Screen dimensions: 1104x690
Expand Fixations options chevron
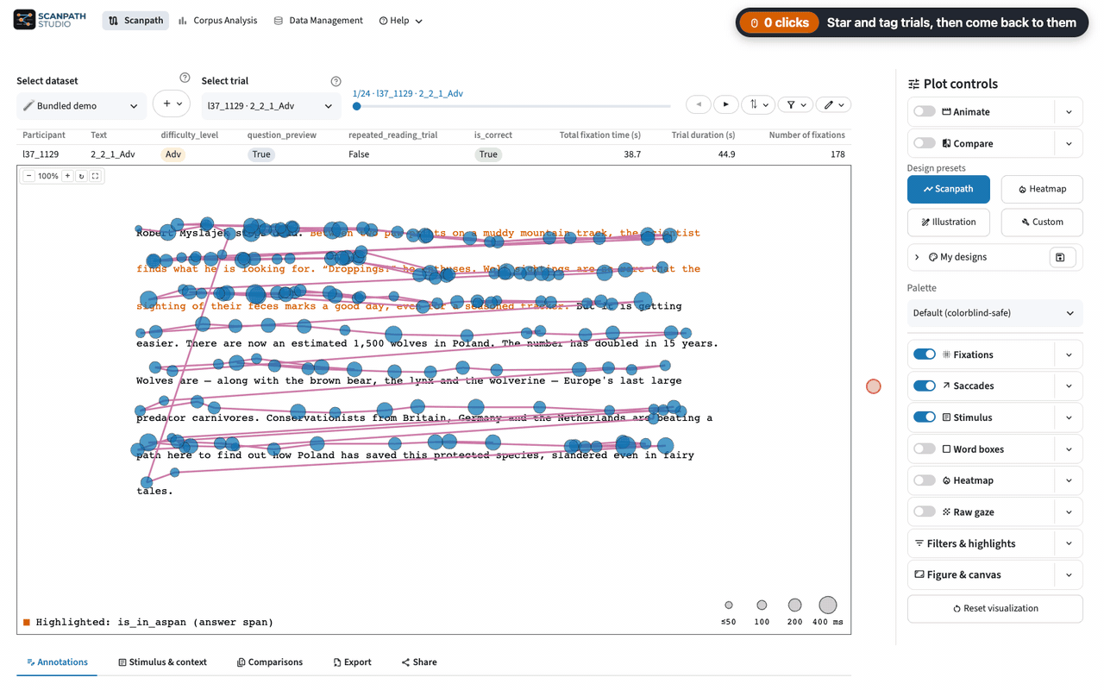tap(1069, 354)
